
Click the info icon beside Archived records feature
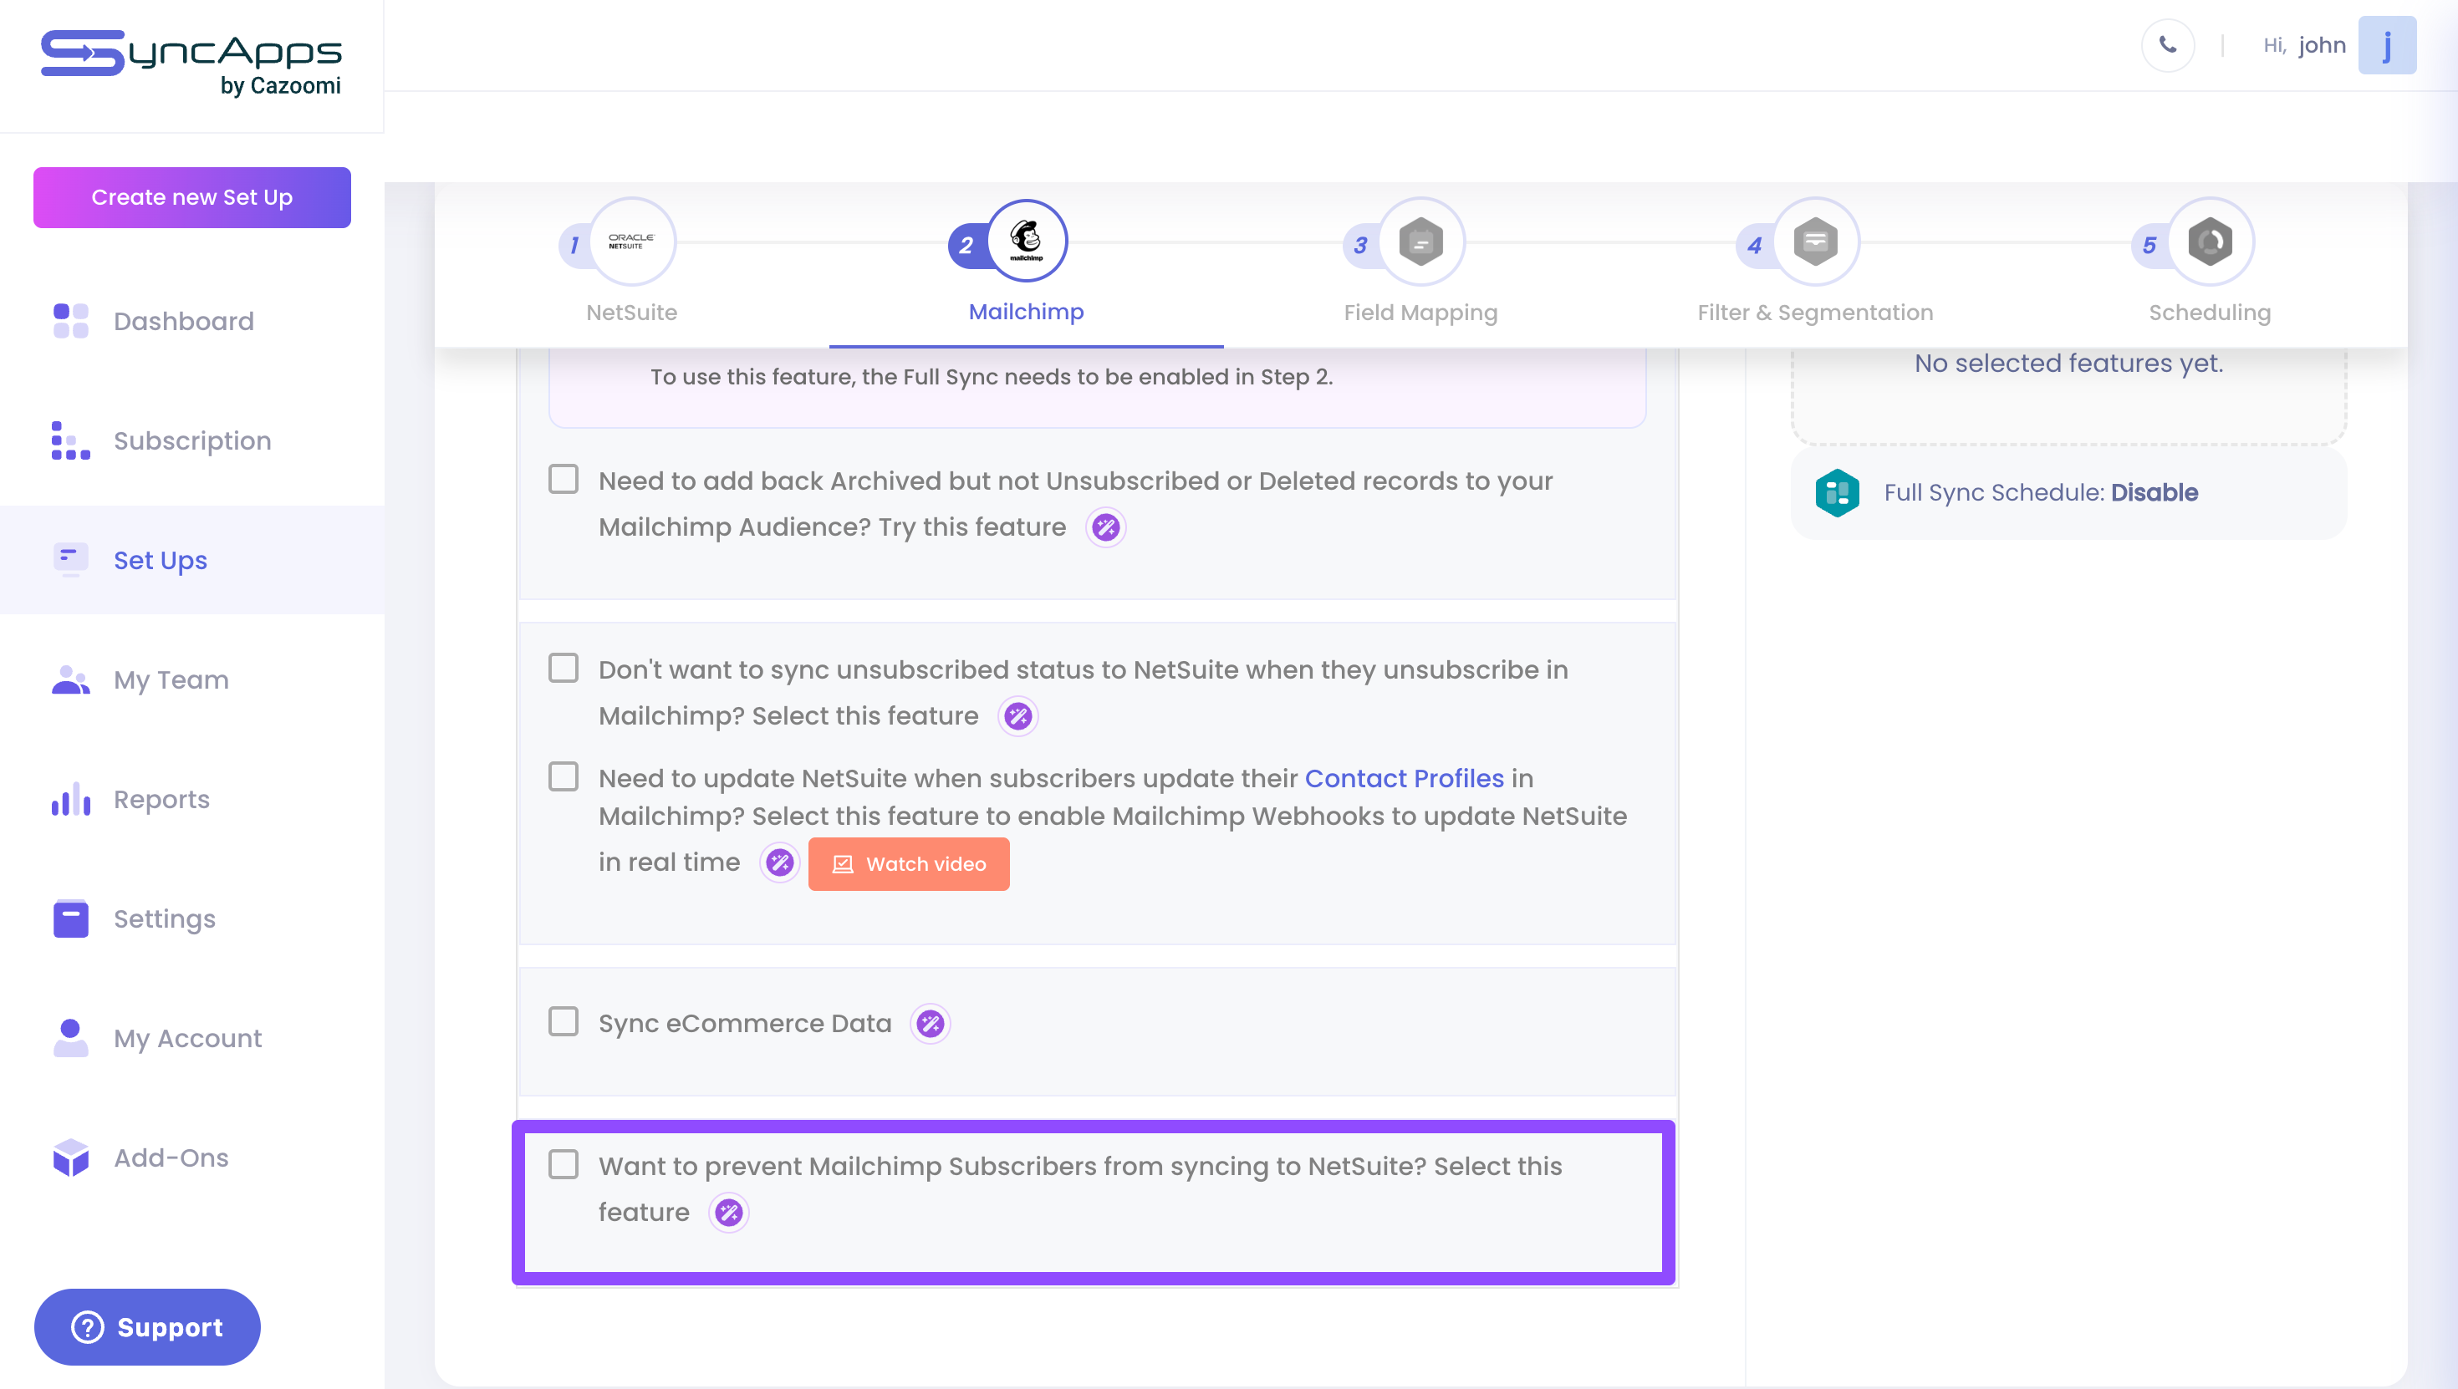point(1106,527)
